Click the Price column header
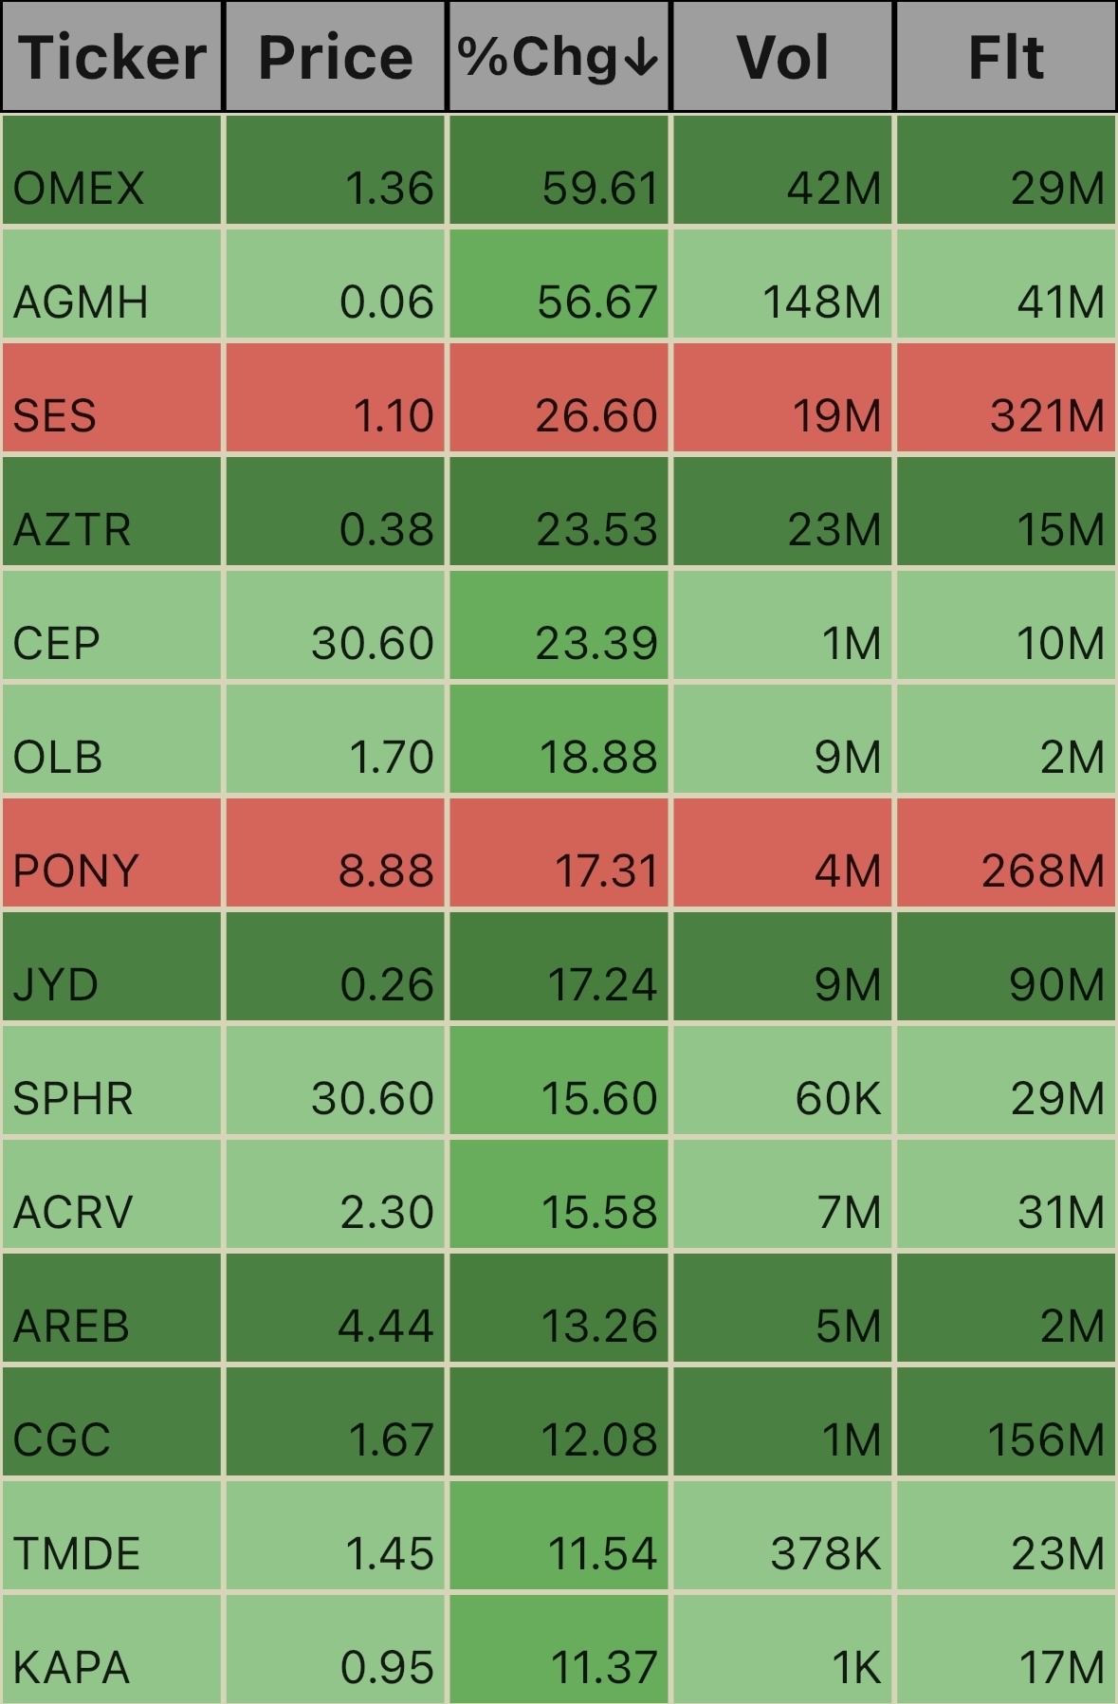The width and height of the screenshot is (1118, 1704). pyautogui.click(x=335, y=56)
